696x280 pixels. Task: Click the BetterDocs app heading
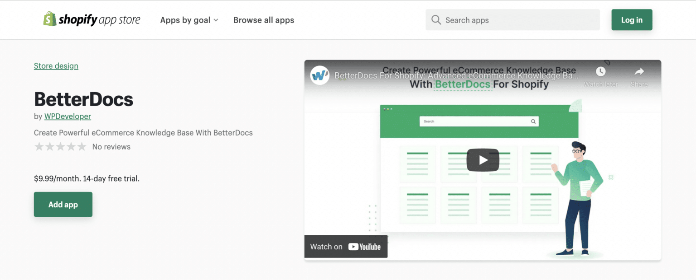coord(83,99)
